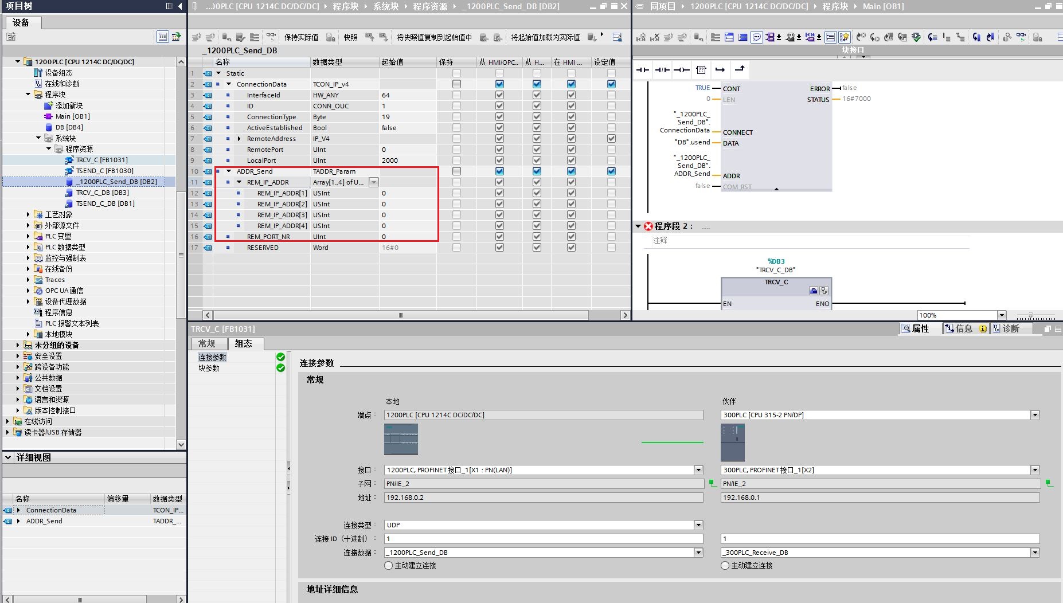This screenshot has height=603, width=1063.
Task: Insert an empty box instruction
Action: click(x=701, y=70)
